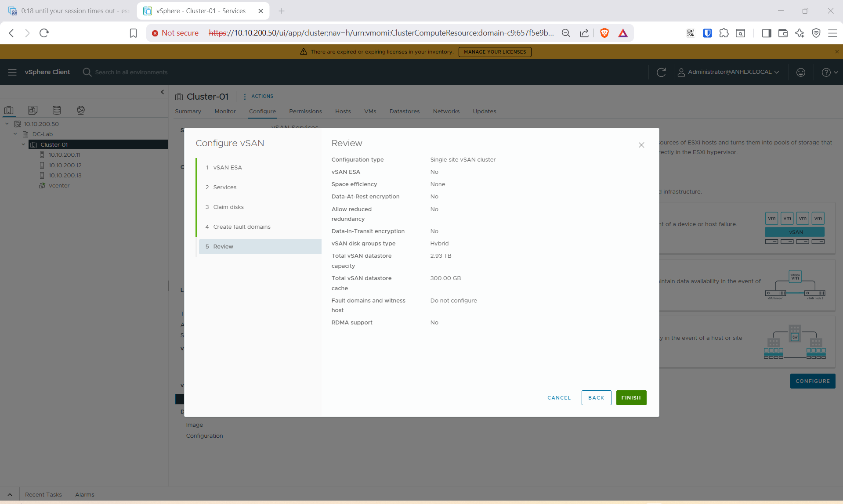Open the Bitwarden extension icon
This screenshot has width=843, height=504.
coord(707,33)
